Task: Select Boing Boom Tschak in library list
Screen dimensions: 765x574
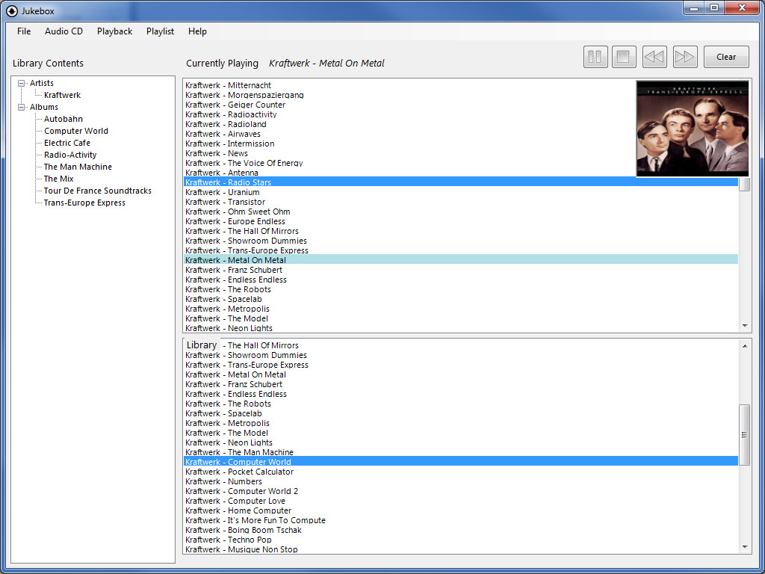Action: 244,530
